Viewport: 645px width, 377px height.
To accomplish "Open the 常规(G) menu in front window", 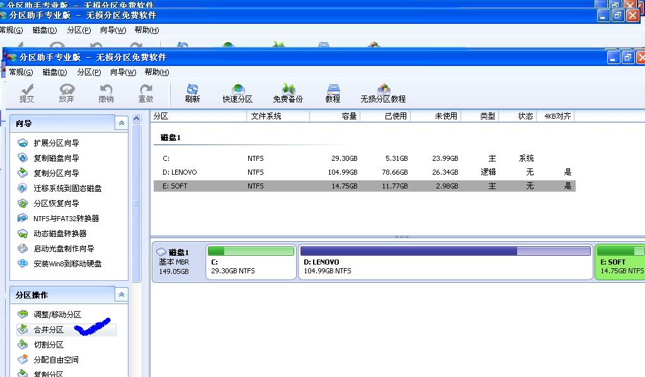I will (x=21, y=72).
